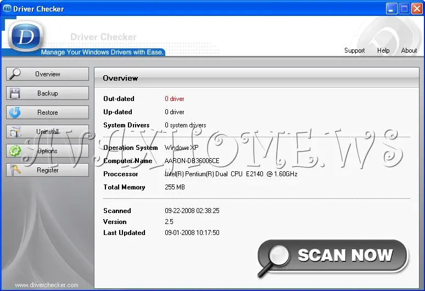The width and height of the screenshot is (425, 291).
Task: Click the Up-dated label
Action: (118, 112)
